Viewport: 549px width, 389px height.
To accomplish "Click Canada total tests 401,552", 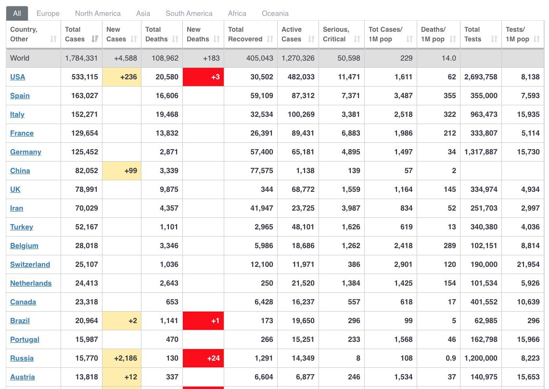I will (x=484, y=302).
